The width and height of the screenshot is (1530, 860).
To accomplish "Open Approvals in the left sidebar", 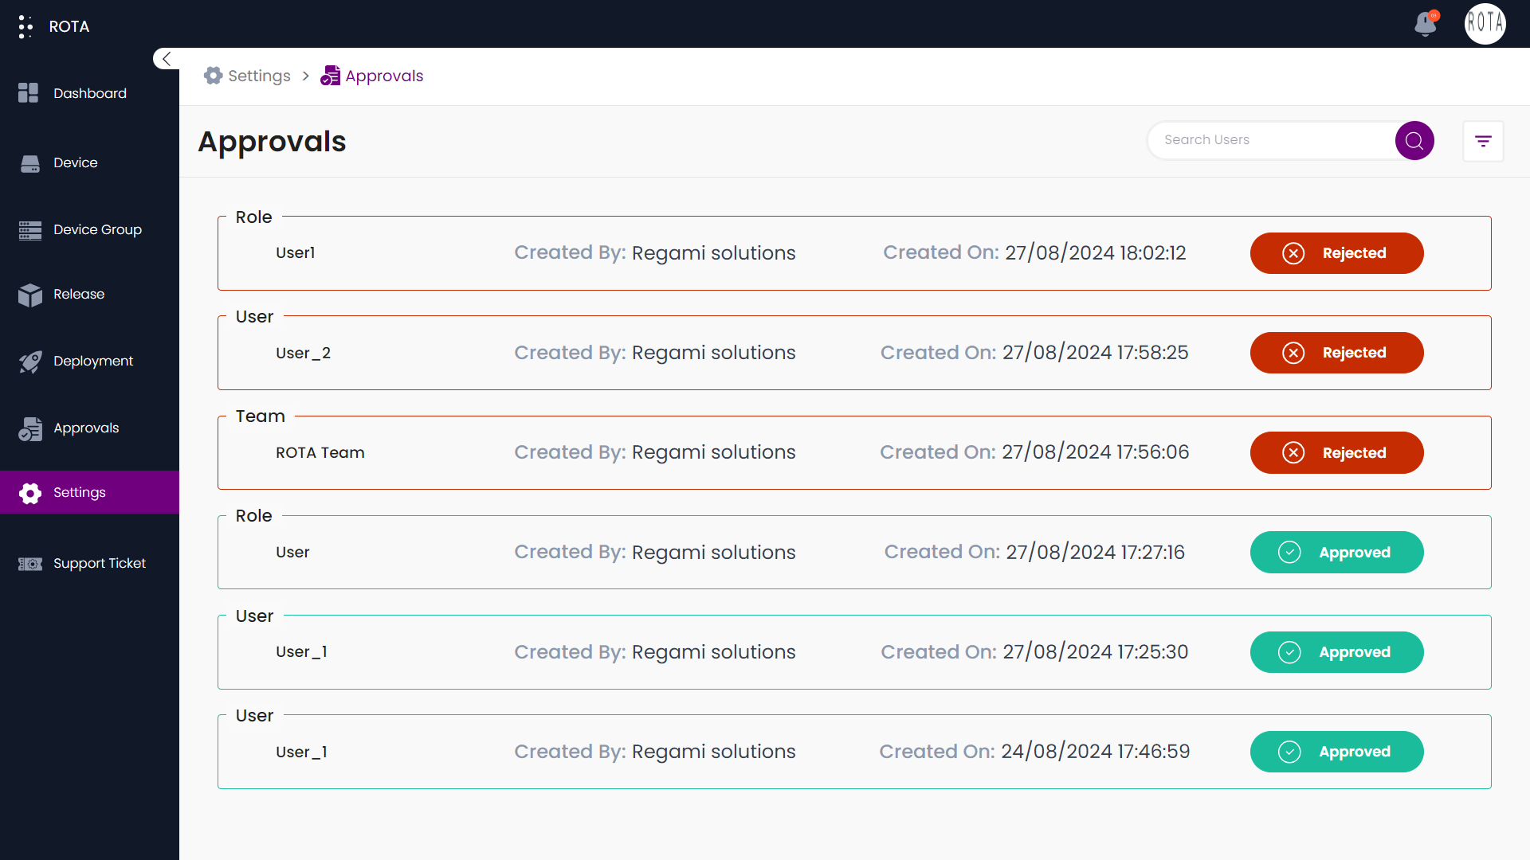I will click(x=85, y=428).
